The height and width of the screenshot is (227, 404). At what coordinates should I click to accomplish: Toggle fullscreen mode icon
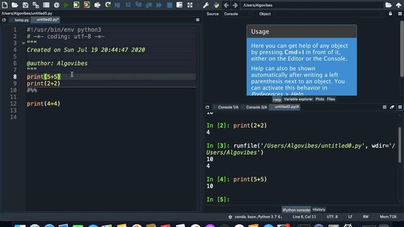pos(190,5)
